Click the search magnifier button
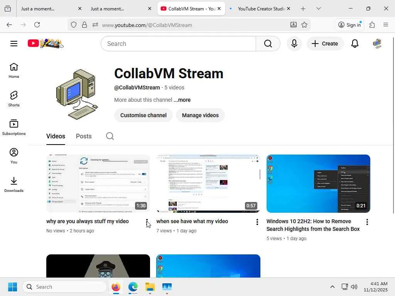Image resolution: width=395 pixels, height=296 pixels. [268, 44]
